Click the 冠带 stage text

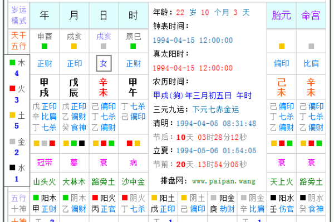point(45,163)
